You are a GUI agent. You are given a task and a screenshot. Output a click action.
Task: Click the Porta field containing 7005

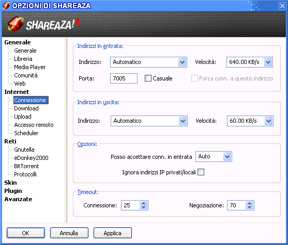coord(124,78)
